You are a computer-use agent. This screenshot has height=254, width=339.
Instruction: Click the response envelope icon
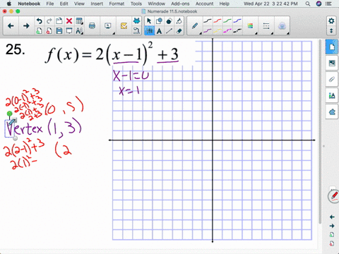pyautogui.click(x=124, y=26)
